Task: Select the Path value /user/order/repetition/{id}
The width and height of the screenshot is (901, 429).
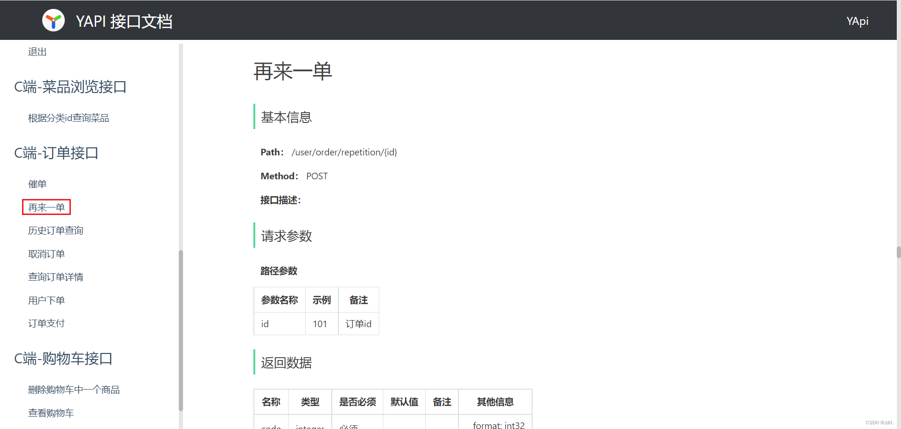Action: click(344, 152)
